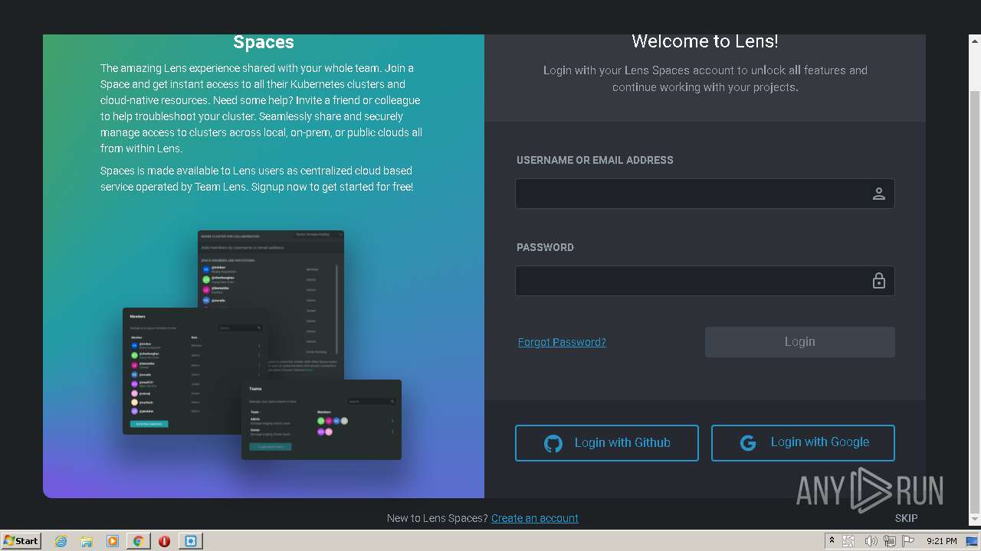Click the Spaces heading
Image resolution: width=981 pixels, height=551 pixels.
click(264, 42)
